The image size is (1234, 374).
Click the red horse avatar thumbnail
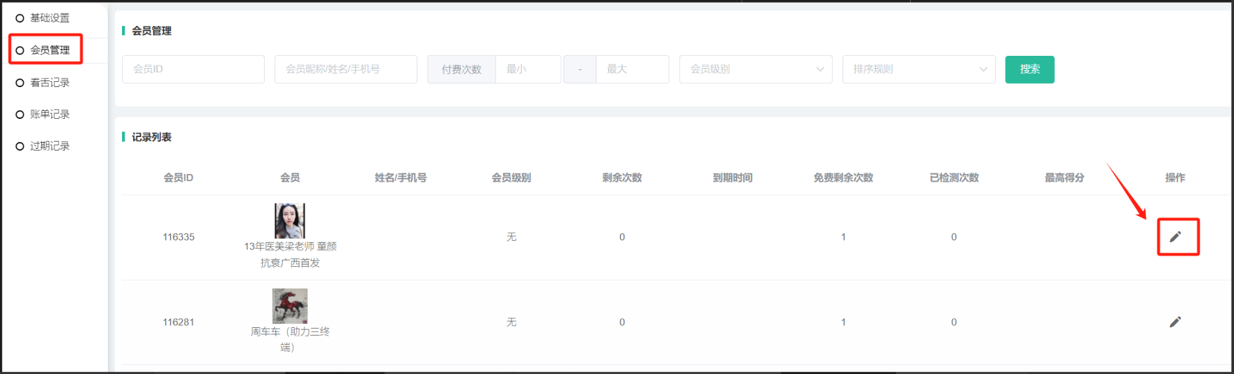[290, 306]
